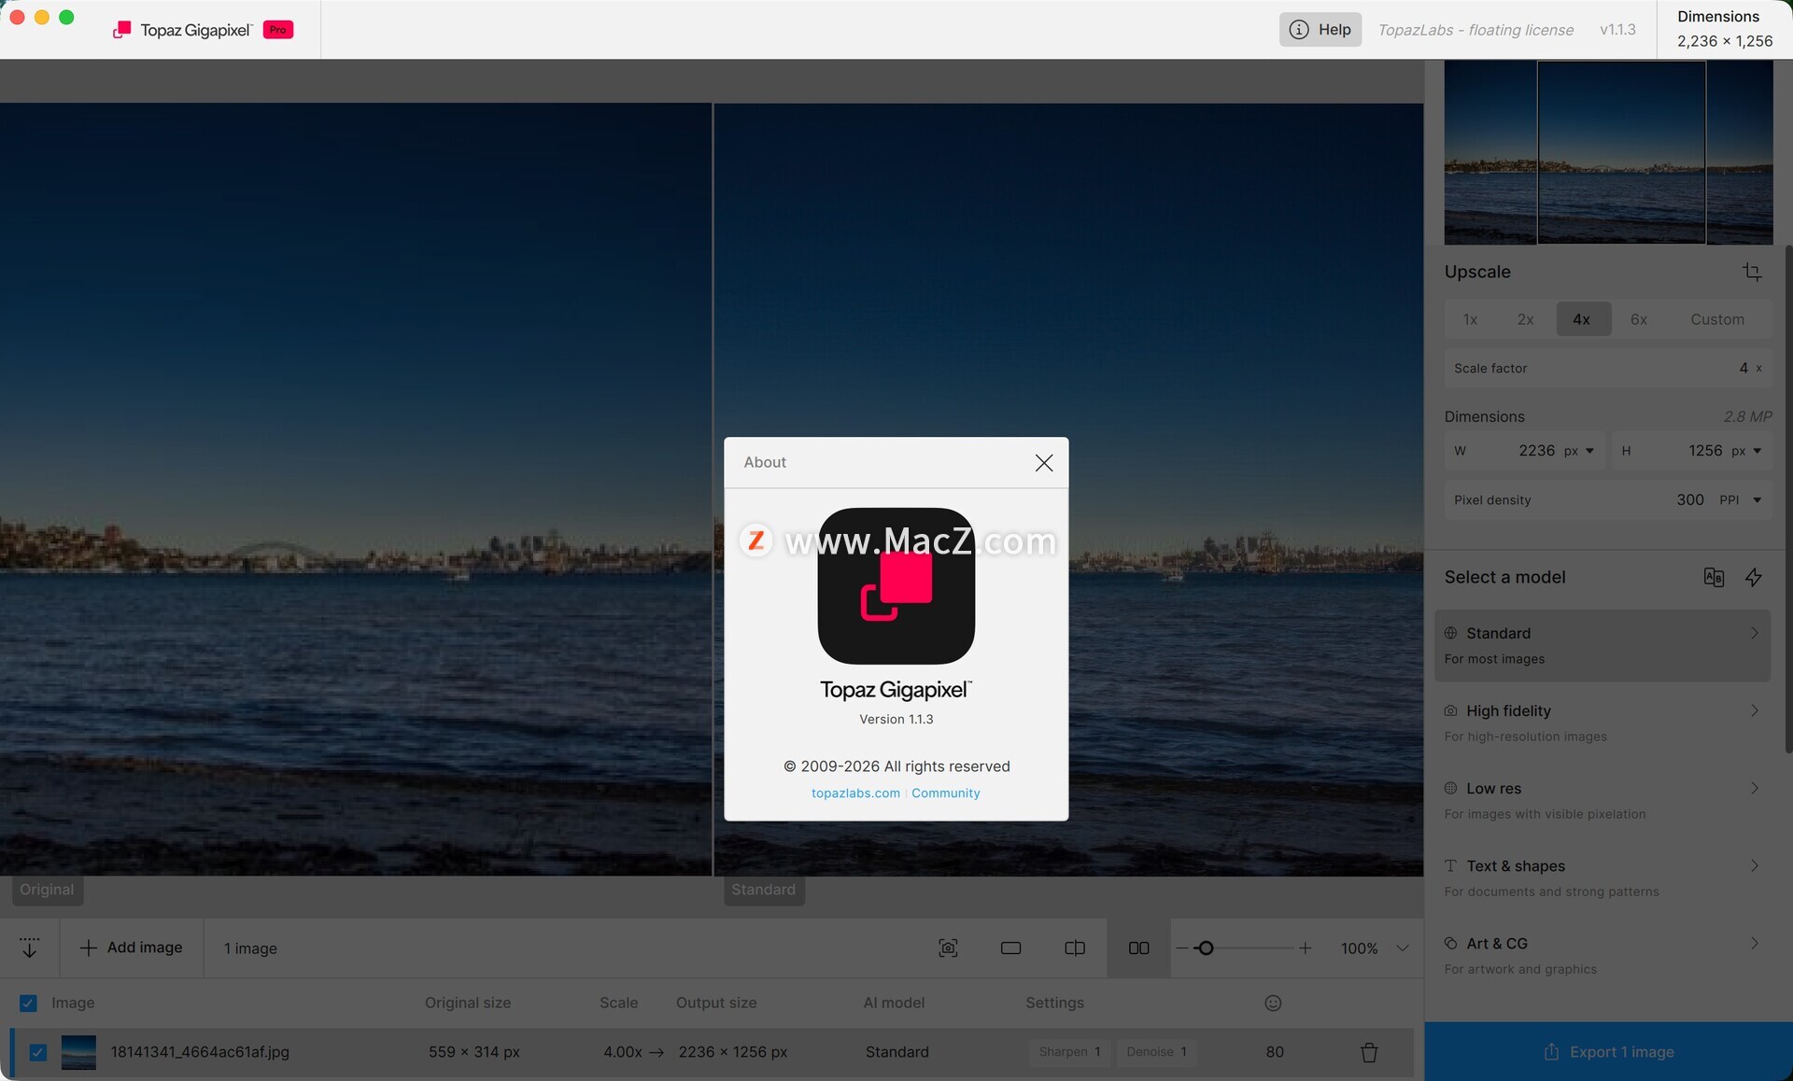
Task: Click the zoom-to-fit target icon
Action: (948, 948)
